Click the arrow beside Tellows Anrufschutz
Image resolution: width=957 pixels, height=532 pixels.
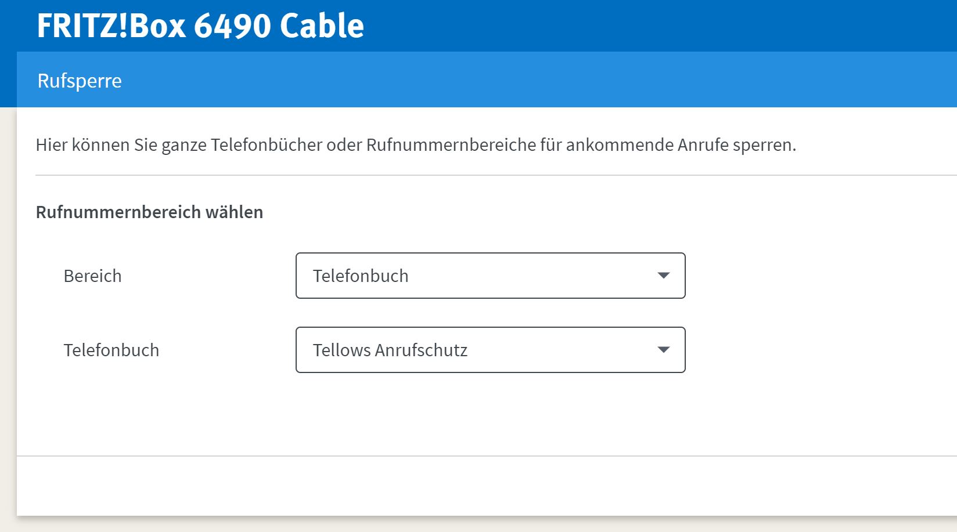click(663, 350)
